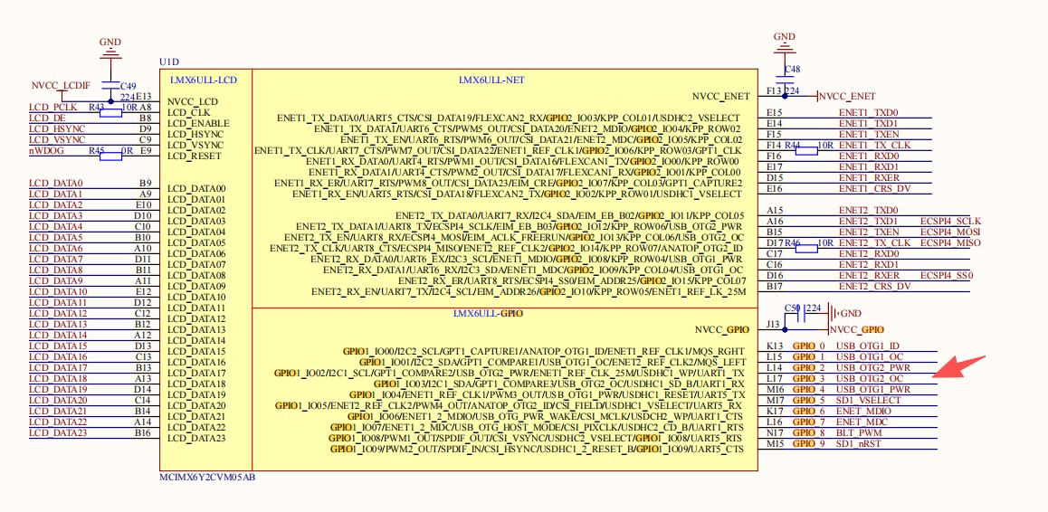This screenshot has width=1048, height=512.
Task: Click the ENET1_CRS_DV net label
Action: click(x=875, y=188)
